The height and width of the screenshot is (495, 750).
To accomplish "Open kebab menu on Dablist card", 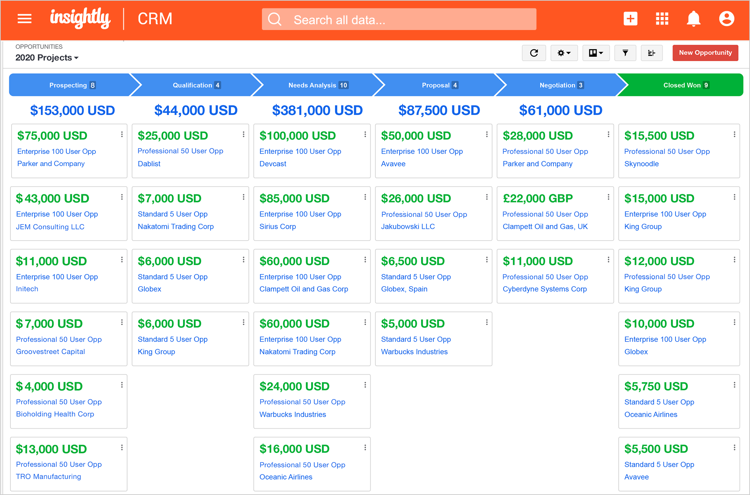I will [243, 135].
